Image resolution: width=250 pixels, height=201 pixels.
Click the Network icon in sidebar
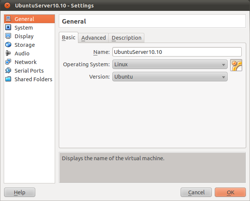click(8, 62)
